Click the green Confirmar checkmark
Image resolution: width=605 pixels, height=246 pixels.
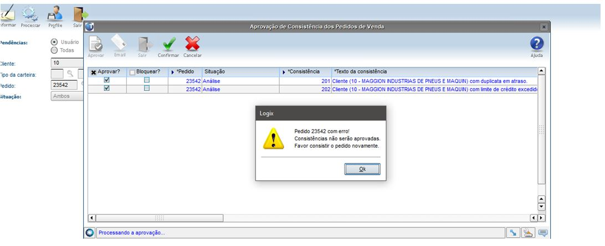[x=168, y=44]
